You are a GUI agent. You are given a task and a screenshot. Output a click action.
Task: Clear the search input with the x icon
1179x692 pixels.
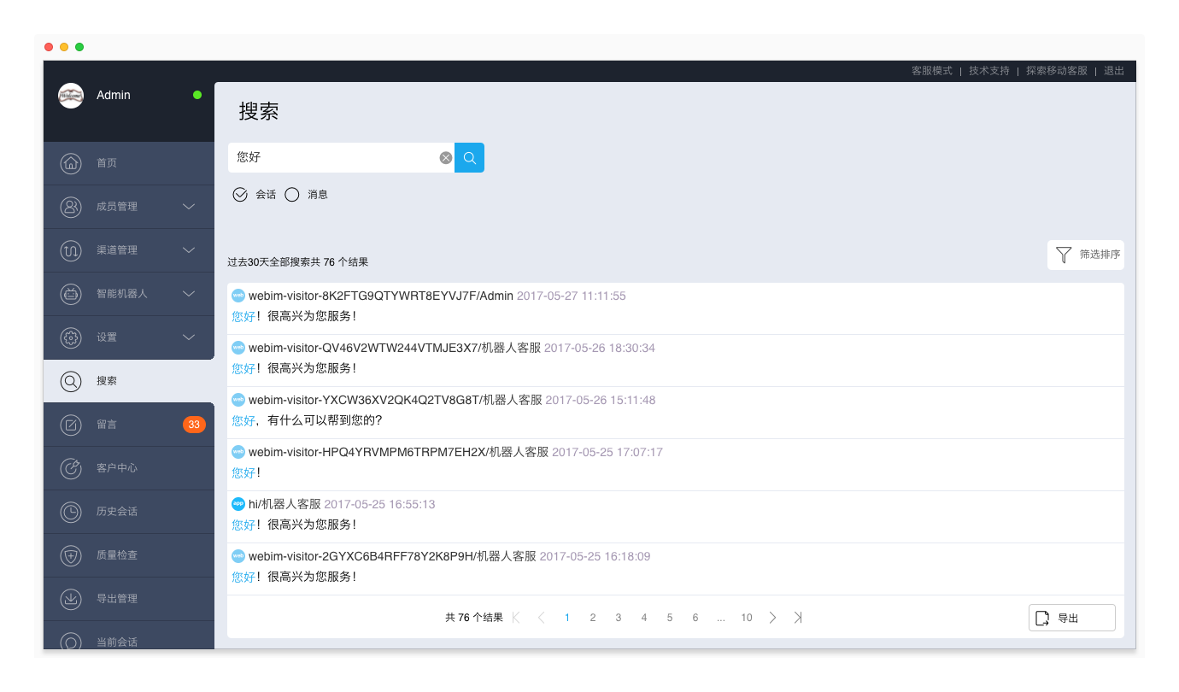click(446, 157)
